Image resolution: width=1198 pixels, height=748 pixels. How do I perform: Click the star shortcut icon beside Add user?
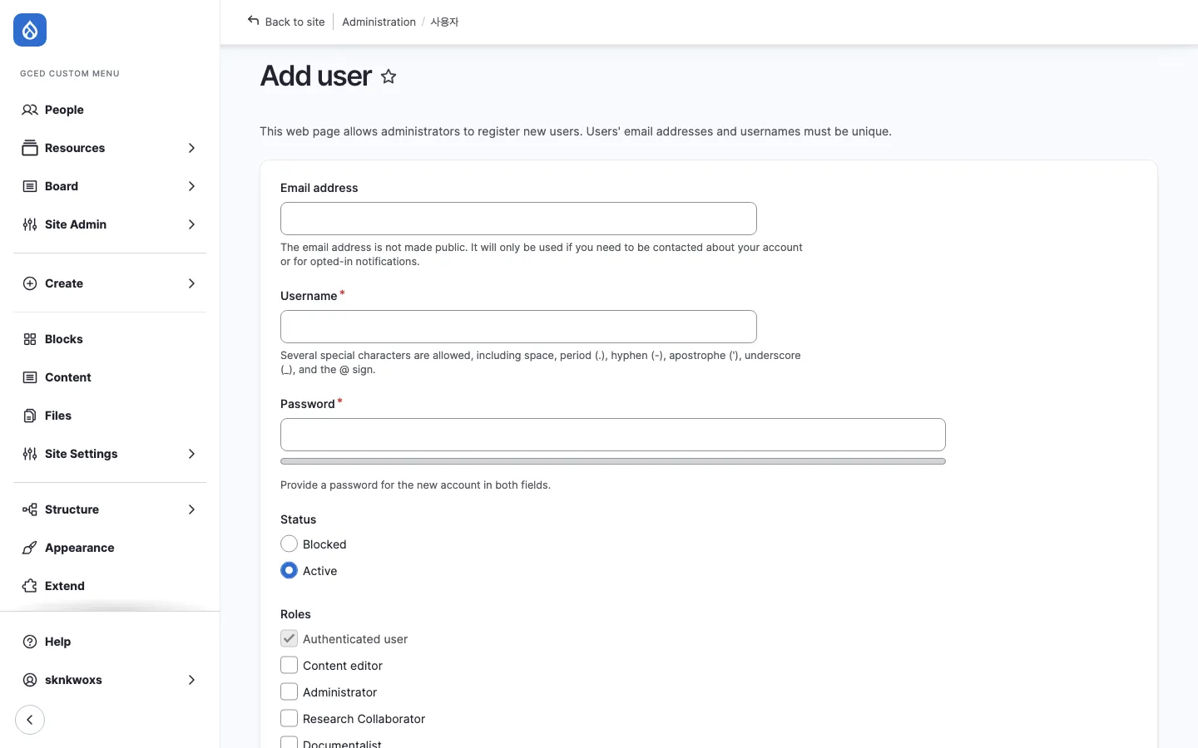pos(389,76)
